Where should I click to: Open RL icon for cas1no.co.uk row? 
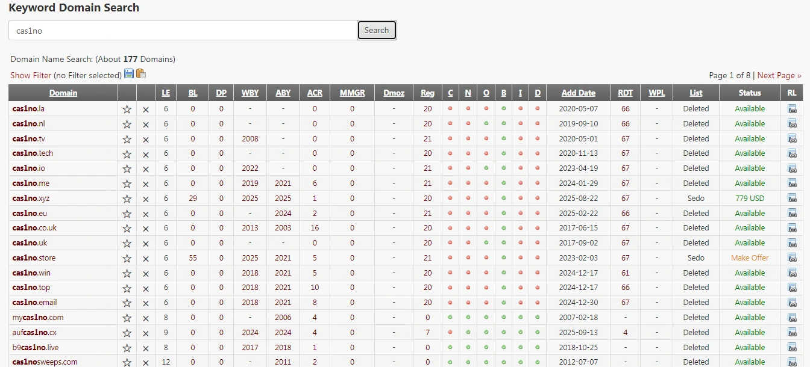click(x=792, y=228)
